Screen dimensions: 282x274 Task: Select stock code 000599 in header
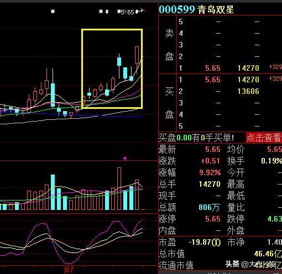point(177,9)
